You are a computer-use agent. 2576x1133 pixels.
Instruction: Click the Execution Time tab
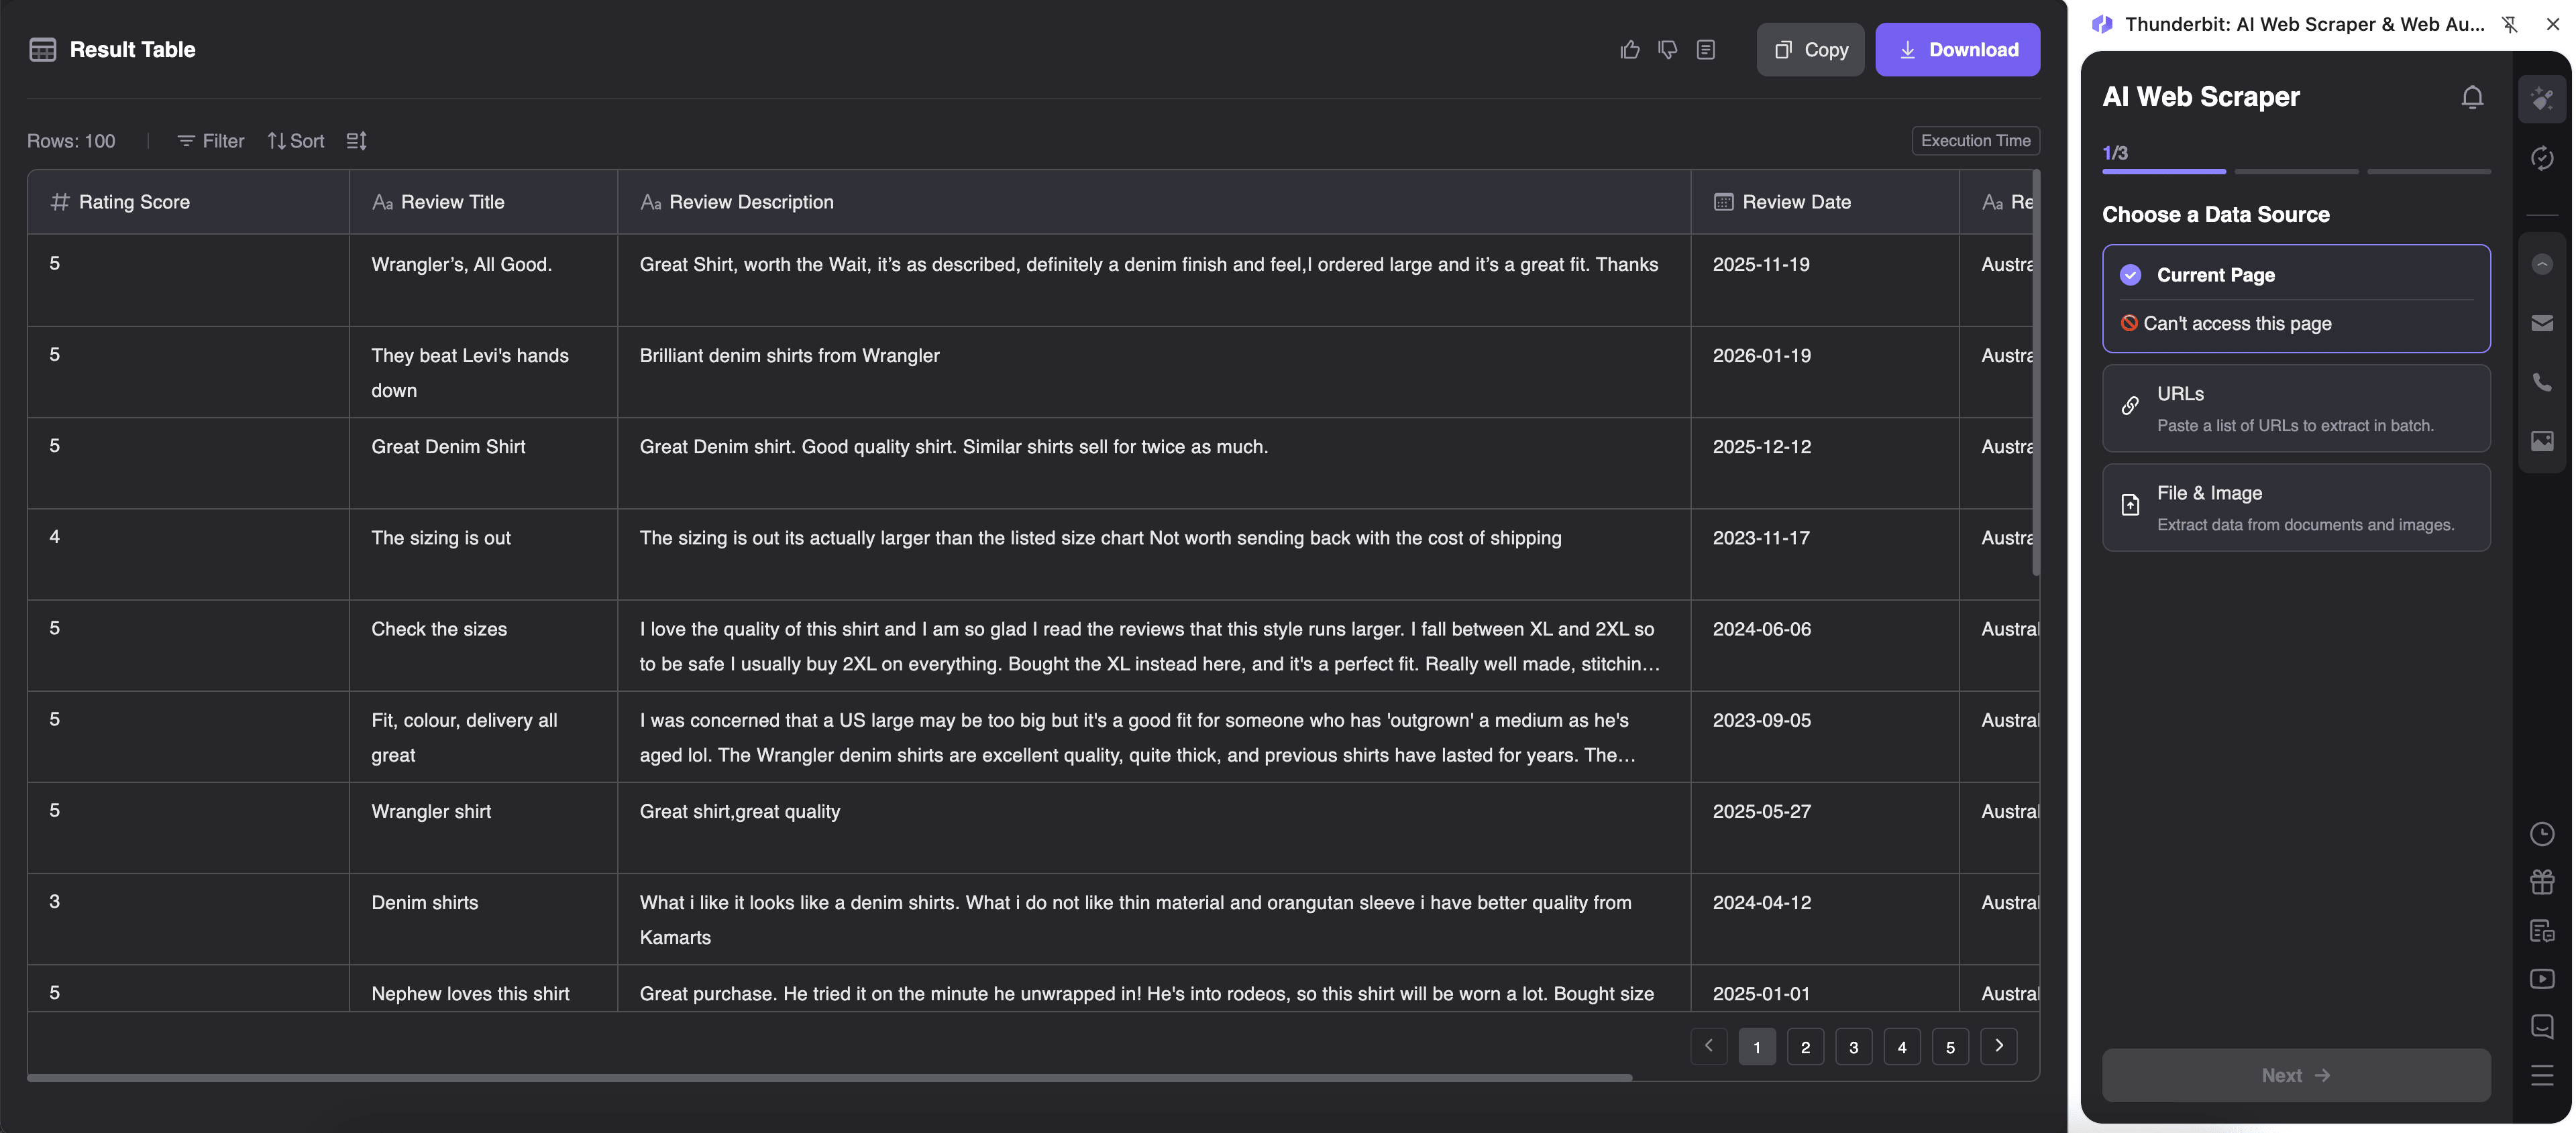click(x=1975, y=140)
